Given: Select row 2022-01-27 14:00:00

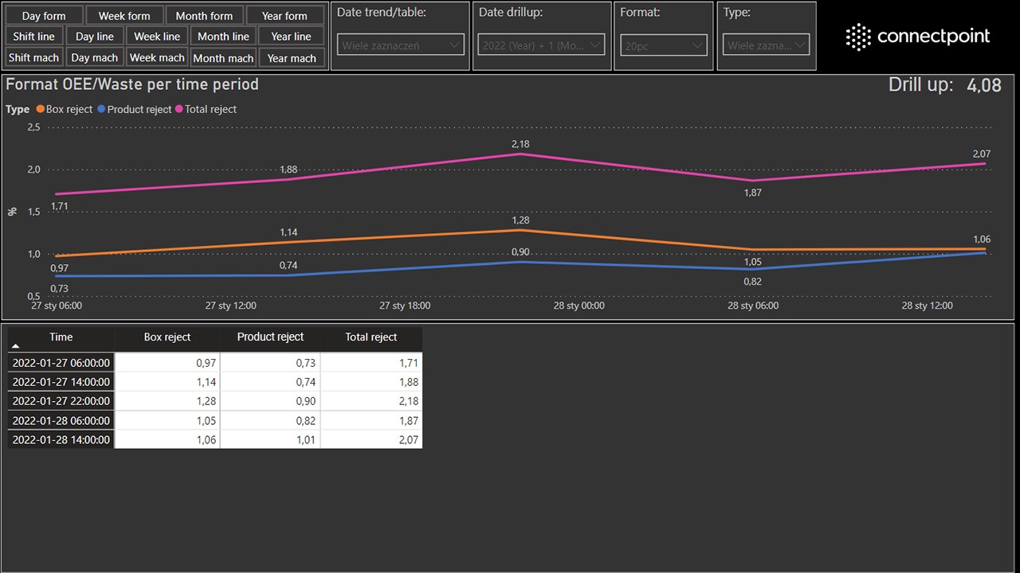Looking at the screenshot, I should click(x=215, y=382).
